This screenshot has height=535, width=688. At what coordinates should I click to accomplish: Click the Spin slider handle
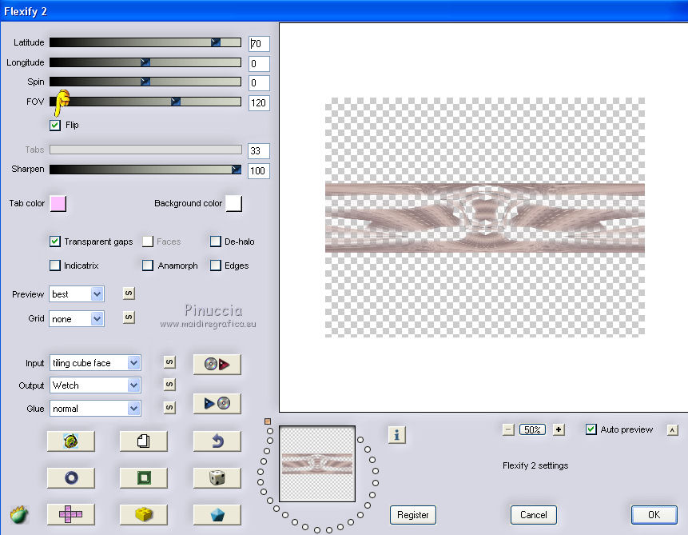tap(145, 82)
